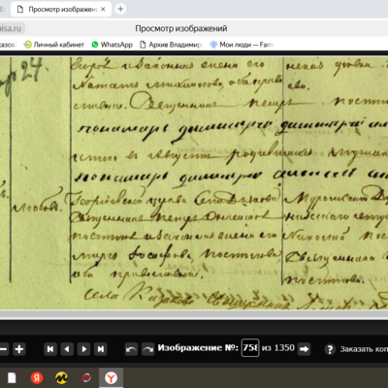Viewport: 388px width, 388px height.
Task: Open the Мои люди bookmark
Action: (242, 45)
